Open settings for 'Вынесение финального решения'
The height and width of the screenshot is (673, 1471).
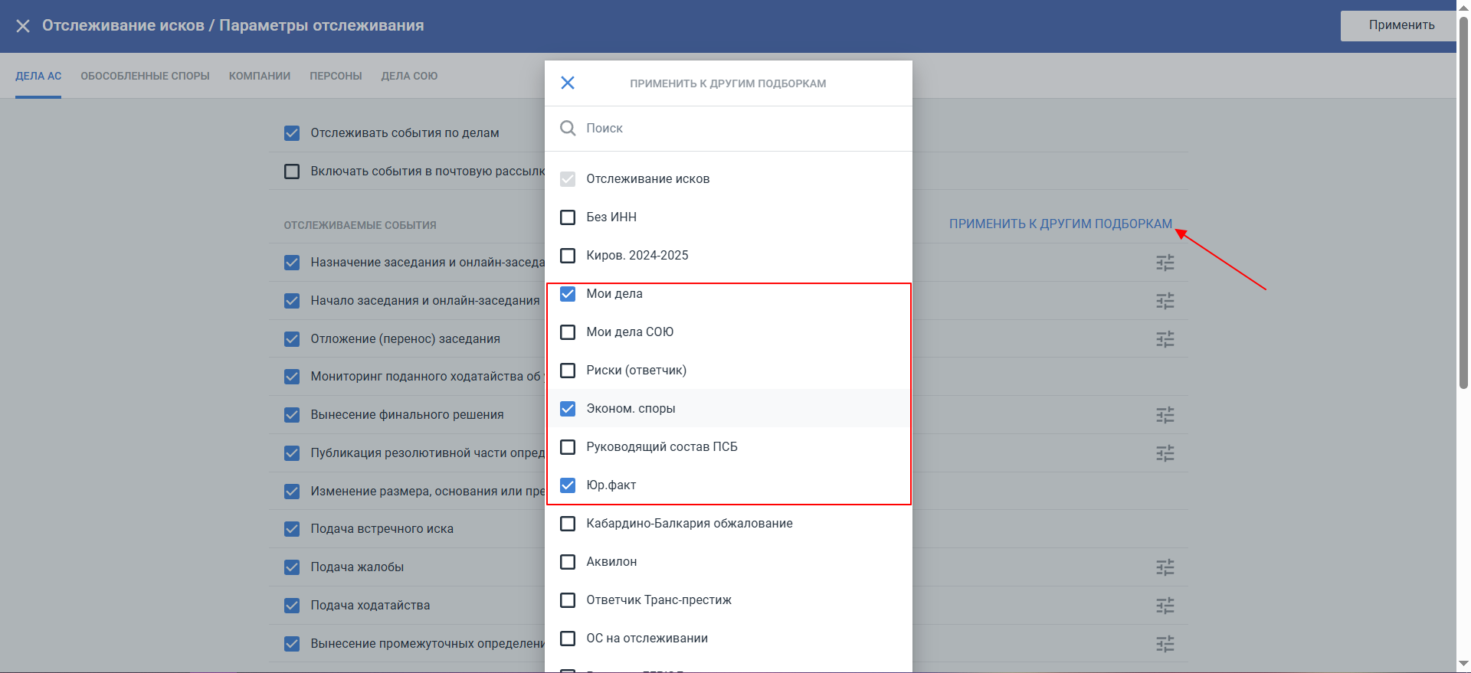(x=1165, y=415)
